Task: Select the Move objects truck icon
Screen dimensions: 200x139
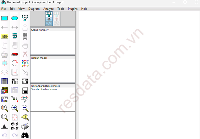Action: pyautogui.click(x=15, y=54)
